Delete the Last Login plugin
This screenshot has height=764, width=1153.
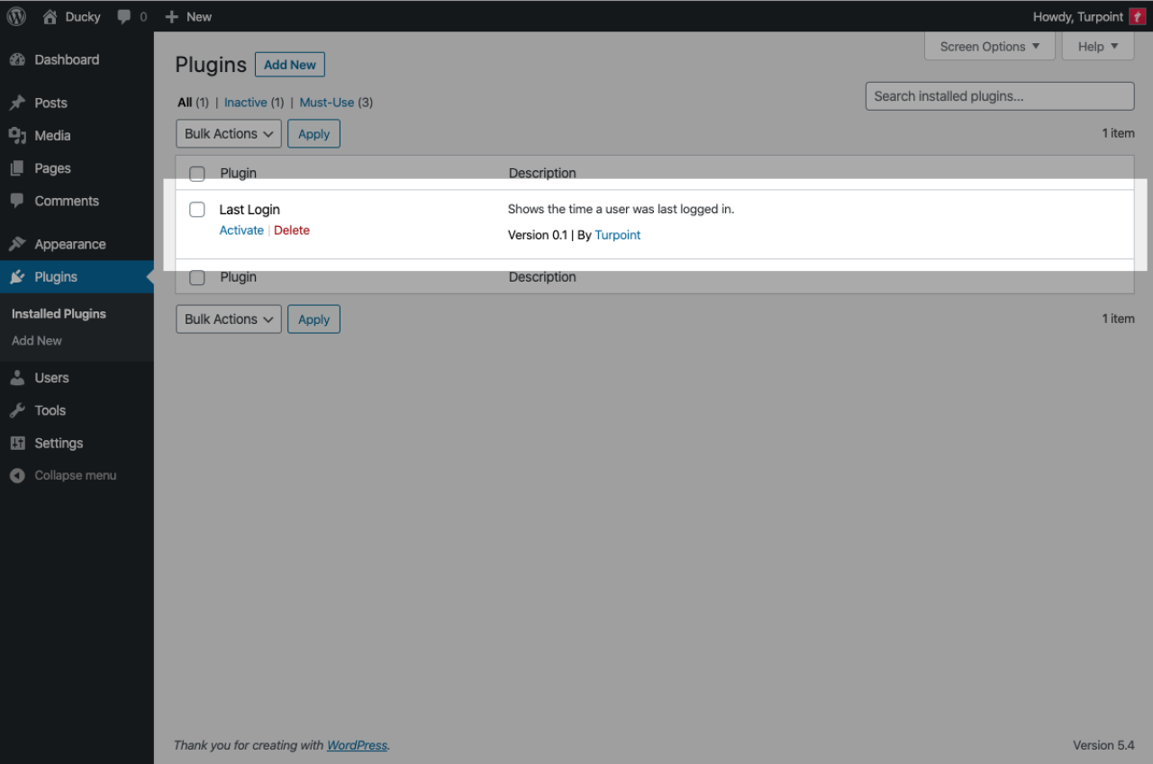point(292,230)
